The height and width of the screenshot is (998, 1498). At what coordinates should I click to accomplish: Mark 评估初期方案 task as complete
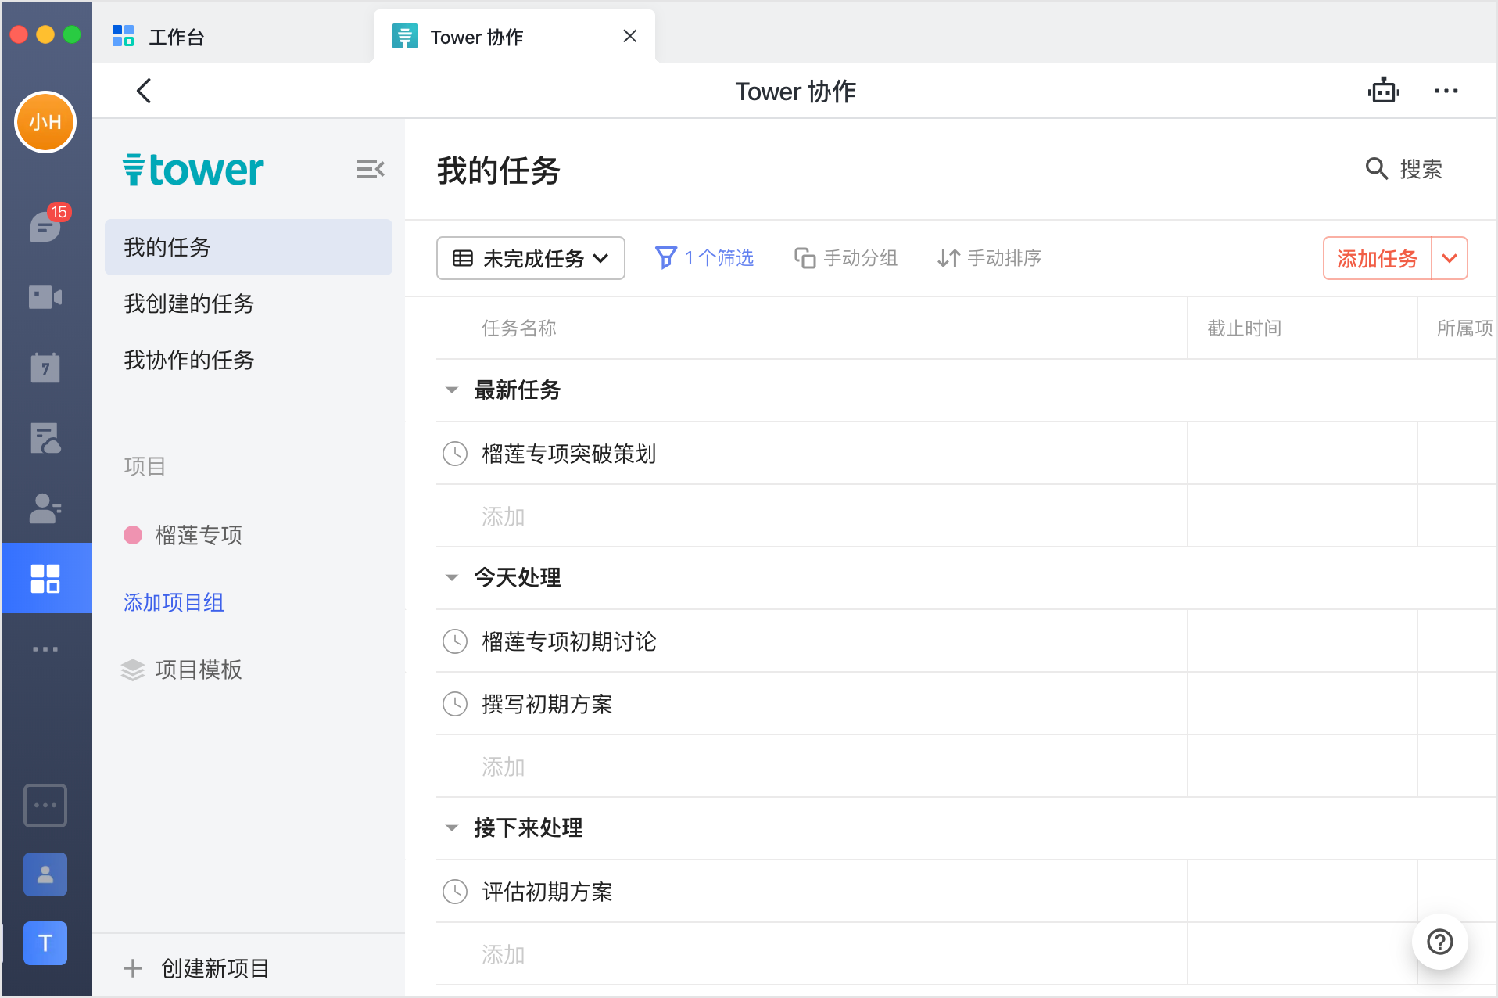point(455,892)
